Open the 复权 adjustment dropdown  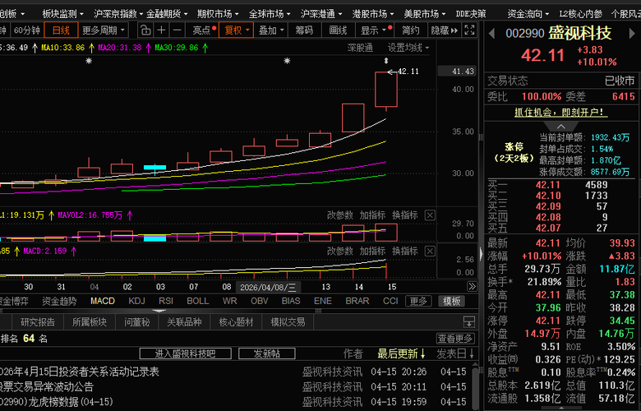pyautogui.click(x=237, y=30)
